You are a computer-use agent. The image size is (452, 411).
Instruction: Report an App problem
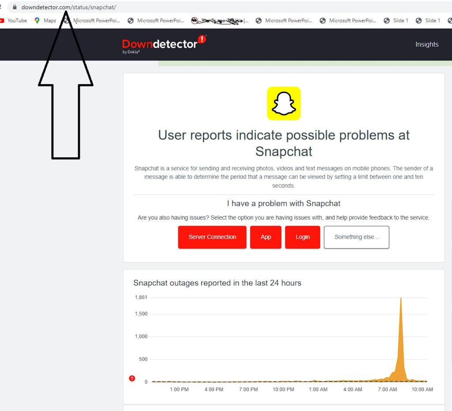click(266, 237)
